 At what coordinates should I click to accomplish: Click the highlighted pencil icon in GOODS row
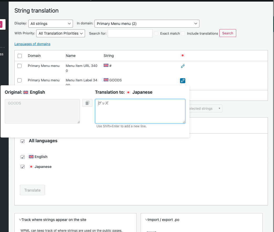point(183,81)
